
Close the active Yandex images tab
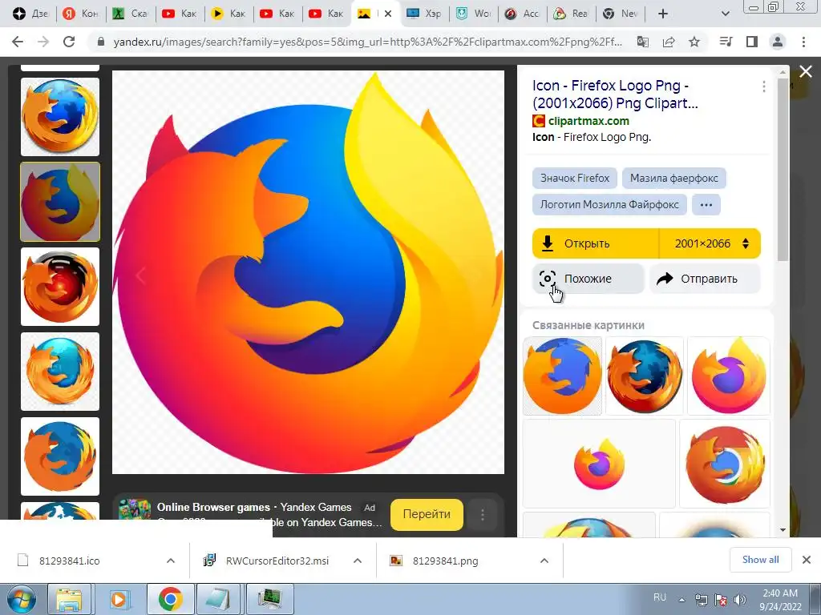388,14
